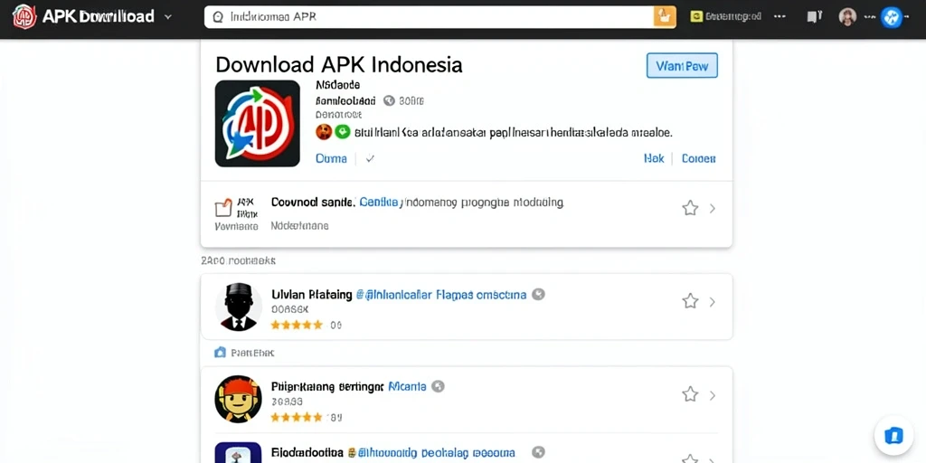Expand the Phiprkalang bertingnr row chevron
This screenshot has height=463, width=926.
click(713, 394)
